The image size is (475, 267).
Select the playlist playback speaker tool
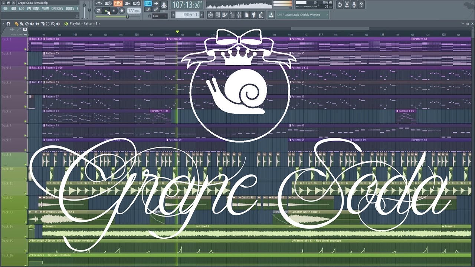tap(58, 24)
